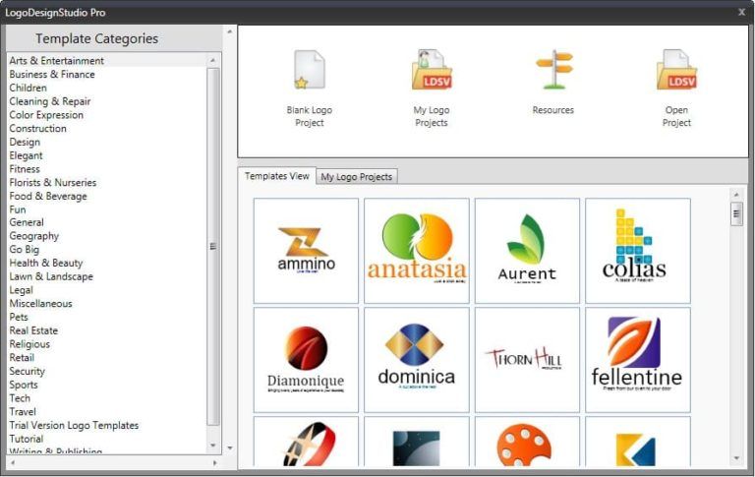The height and width of the screenshot is (477, 755).
Task: Open the My Logo Projects folder icon
Action: tap(432, 71)
